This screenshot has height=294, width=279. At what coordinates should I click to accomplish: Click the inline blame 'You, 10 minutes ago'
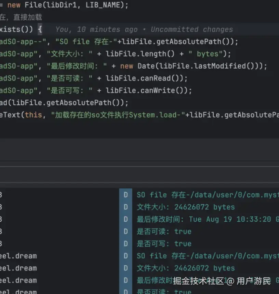tap(97, 29)
